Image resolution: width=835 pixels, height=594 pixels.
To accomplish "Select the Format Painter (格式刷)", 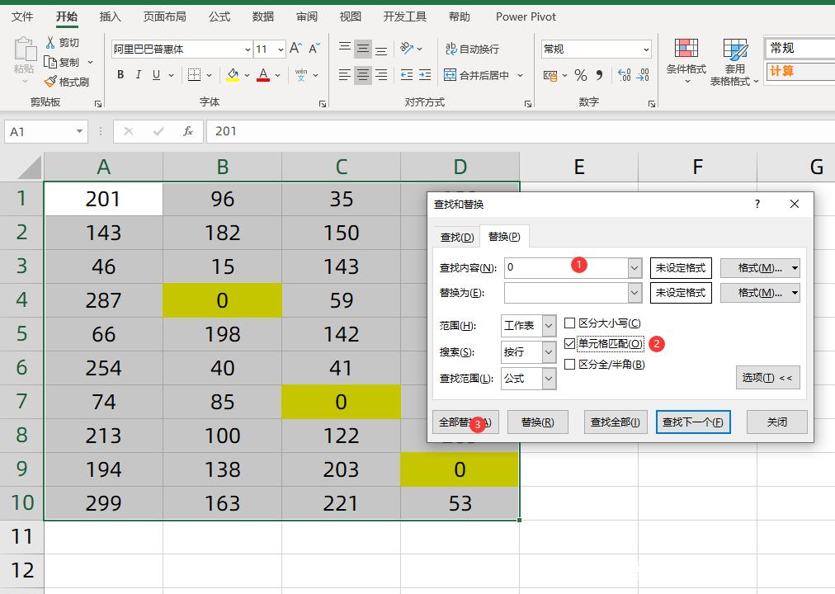I will [x=67, y=82].
